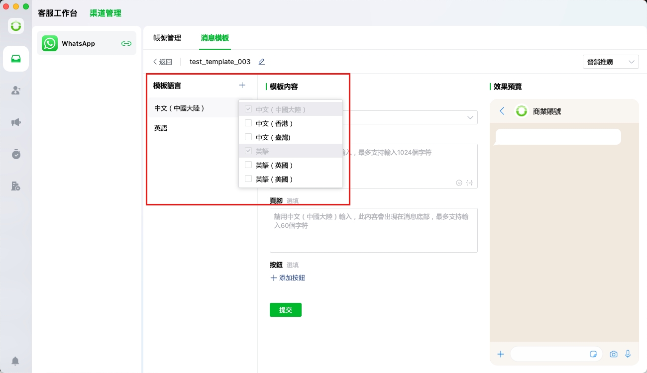
Task: Open the 營銷推廣 category dropdown
Action: [x=611, y=62]
